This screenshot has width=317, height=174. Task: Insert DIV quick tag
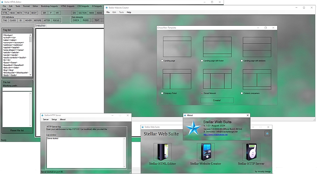pyautogui.click(x=74, y=13)
